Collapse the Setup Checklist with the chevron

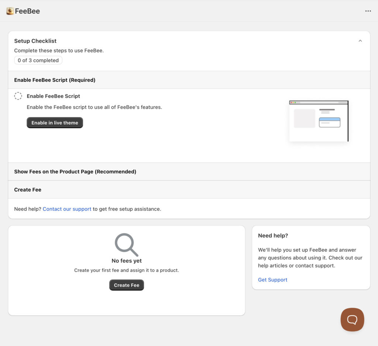[x=360, y=41]
